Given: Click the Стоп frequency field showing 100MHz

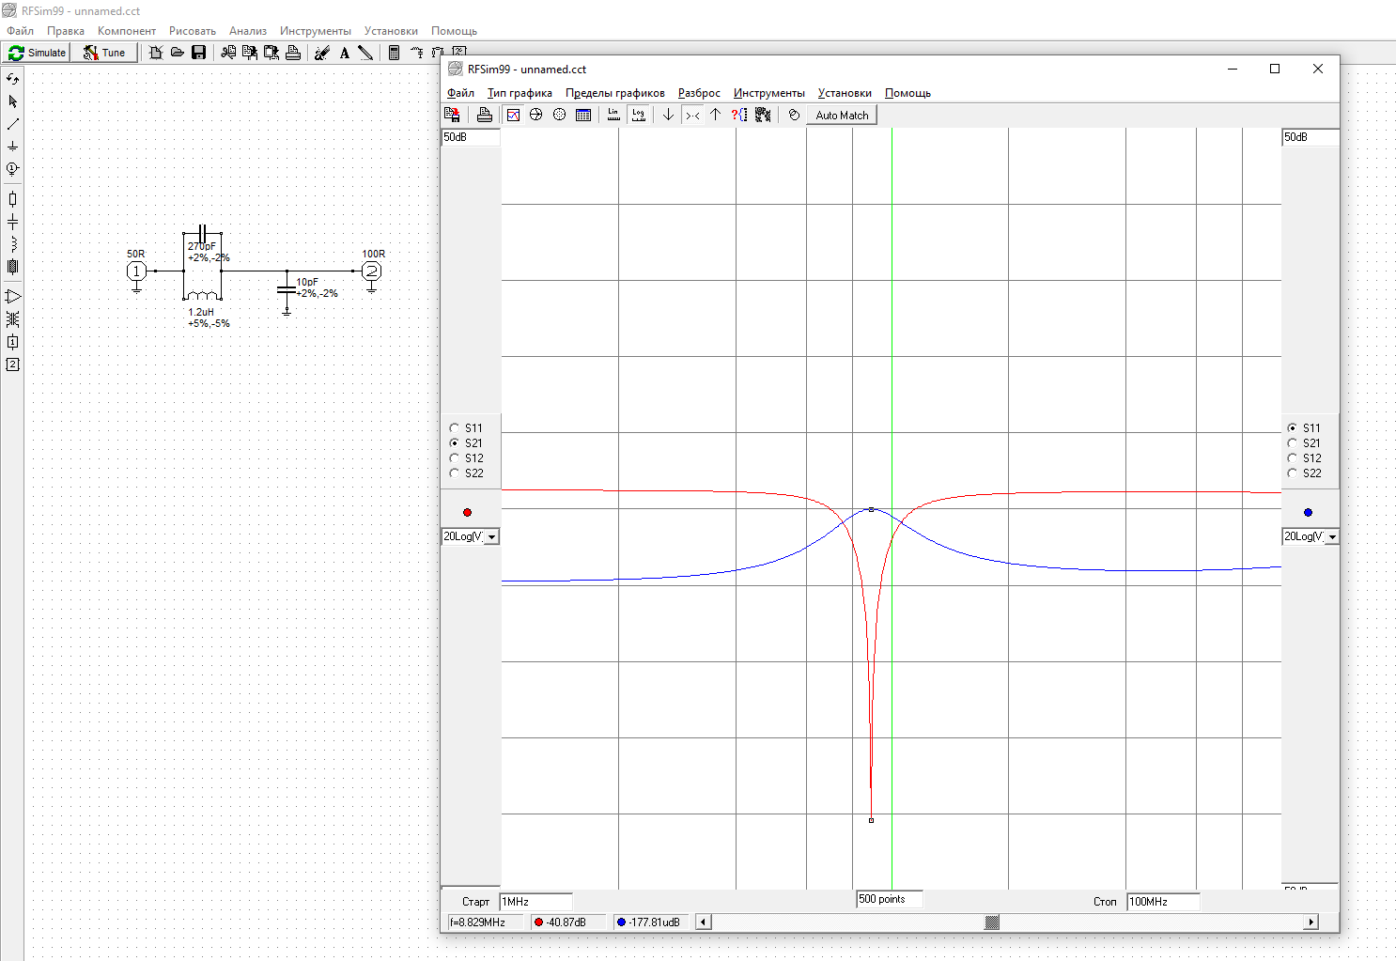Looking at the screenshot, I should tap(1163, 902).
